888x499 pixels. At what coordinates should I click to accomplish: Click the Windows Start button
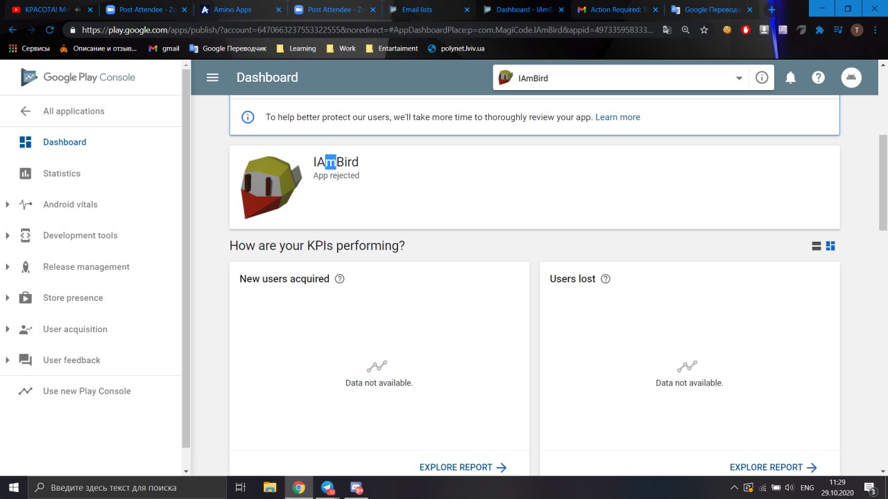14,487
